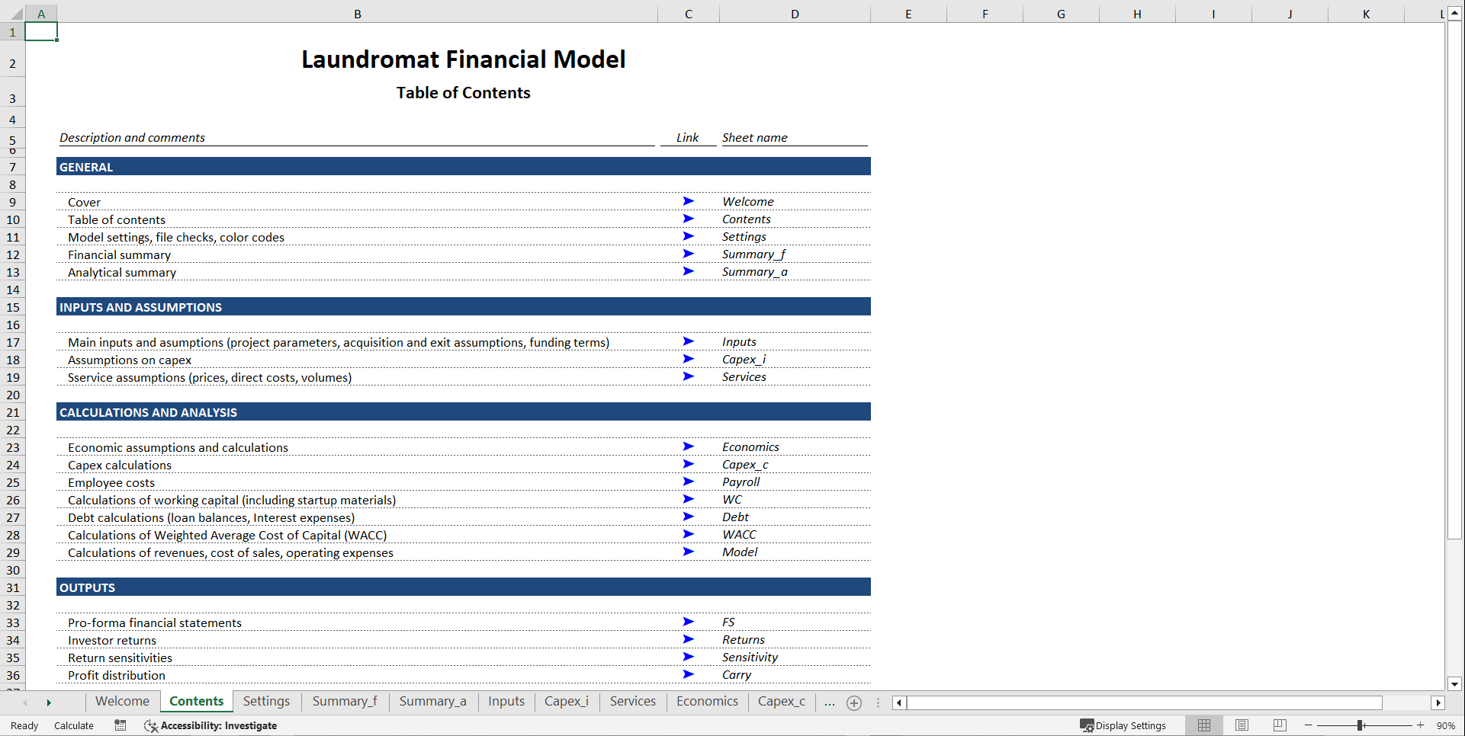Follow the Pro-forma financial statements FS link
Screen dimensions: 1465x736
coord(689,622)
